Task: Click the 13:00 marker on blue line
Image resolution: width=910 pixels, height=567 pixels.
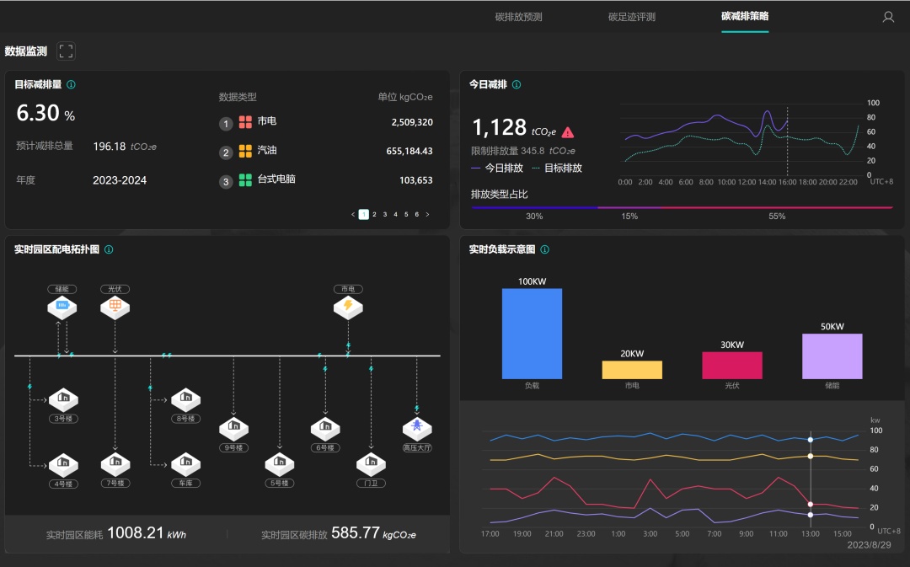Action: [811, 439]
